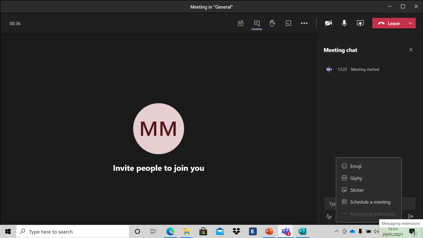Open the notification center icon

point(412,231)
